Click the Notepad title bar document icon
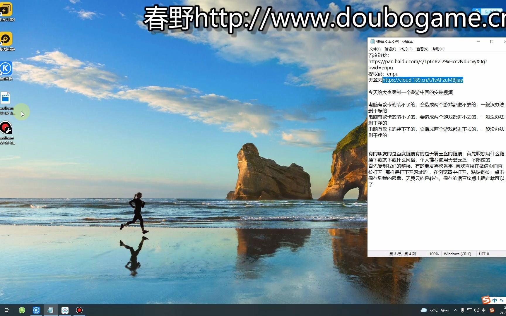506x316 pixels. coord(372,42)
